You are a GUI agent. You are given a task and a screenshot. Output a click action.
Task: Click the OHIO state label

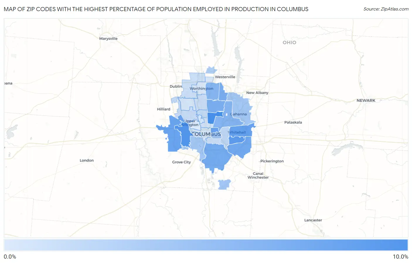coord(289,42)
